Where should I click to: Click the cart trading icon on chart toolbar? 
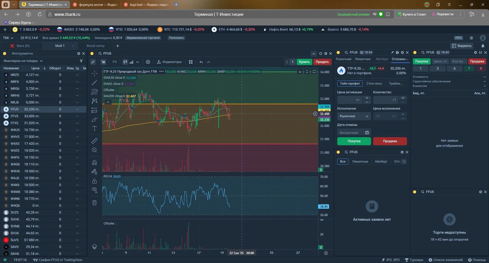103,62
